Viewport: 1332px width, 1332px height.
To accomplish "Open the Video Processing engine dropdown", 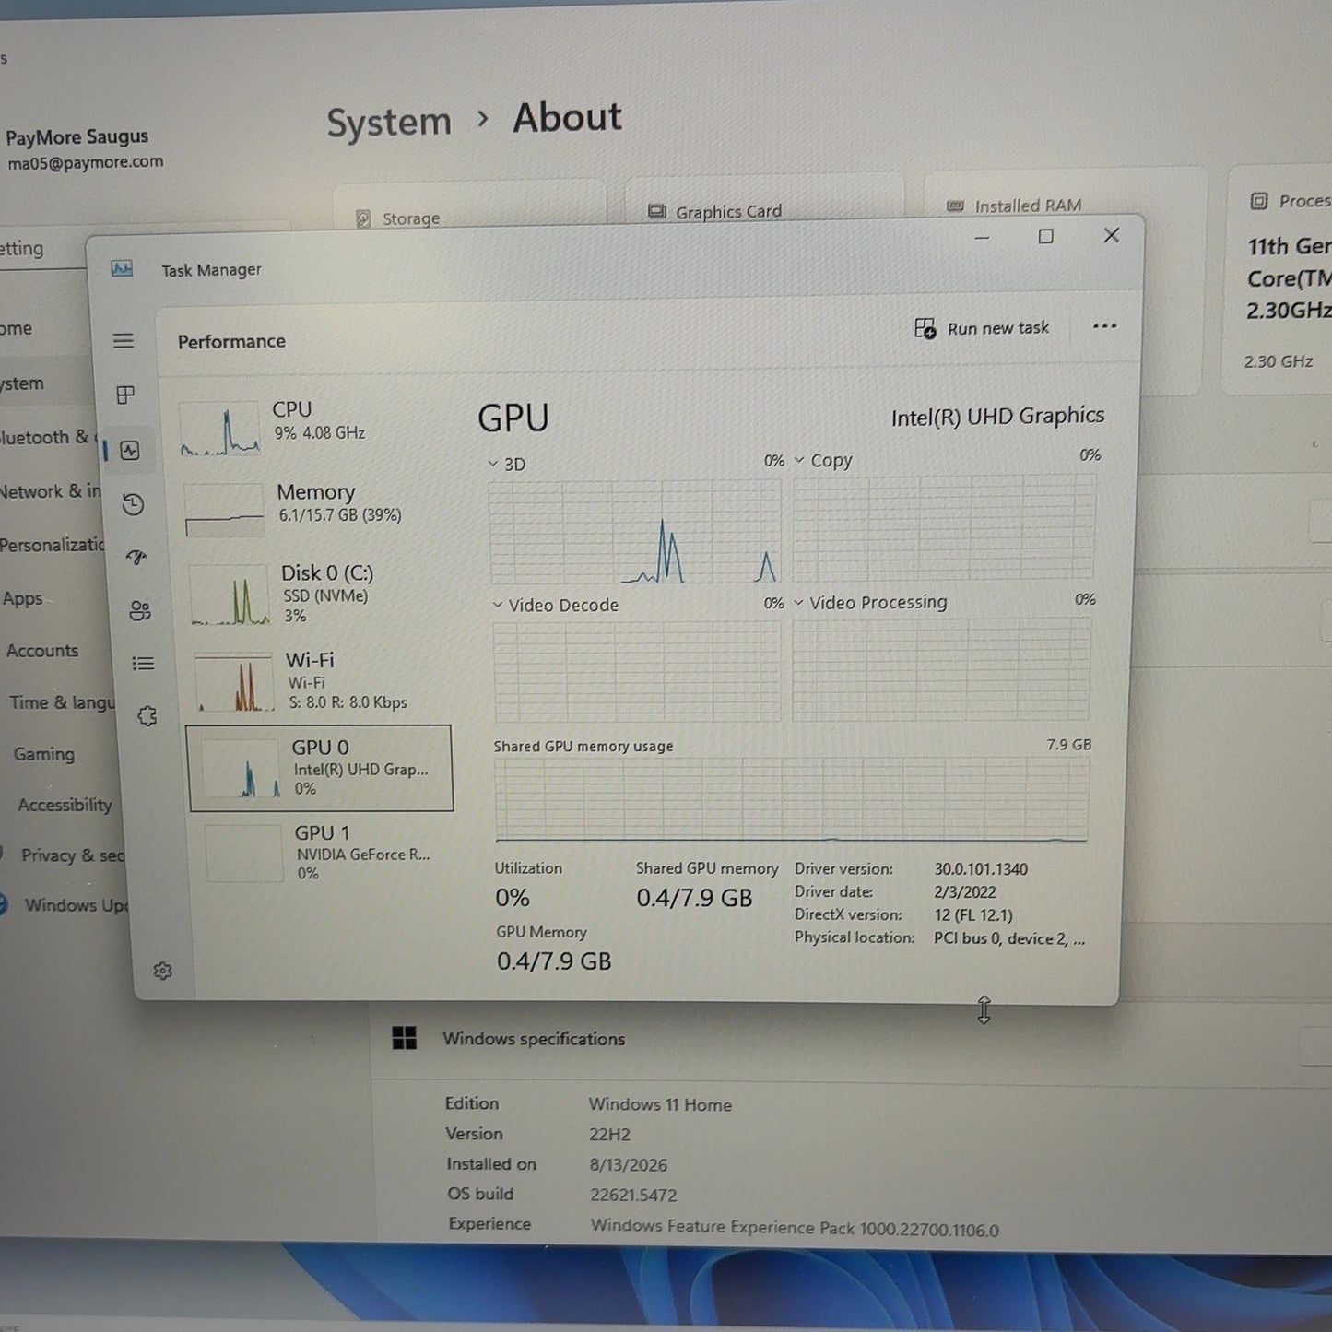I will (798, 603).
